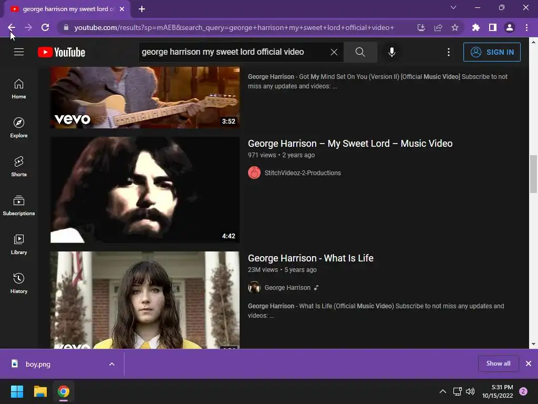Click the YouTube logo
Image resolution: width=538 pixels, height=404 pixels.
[x=61, y=52]
